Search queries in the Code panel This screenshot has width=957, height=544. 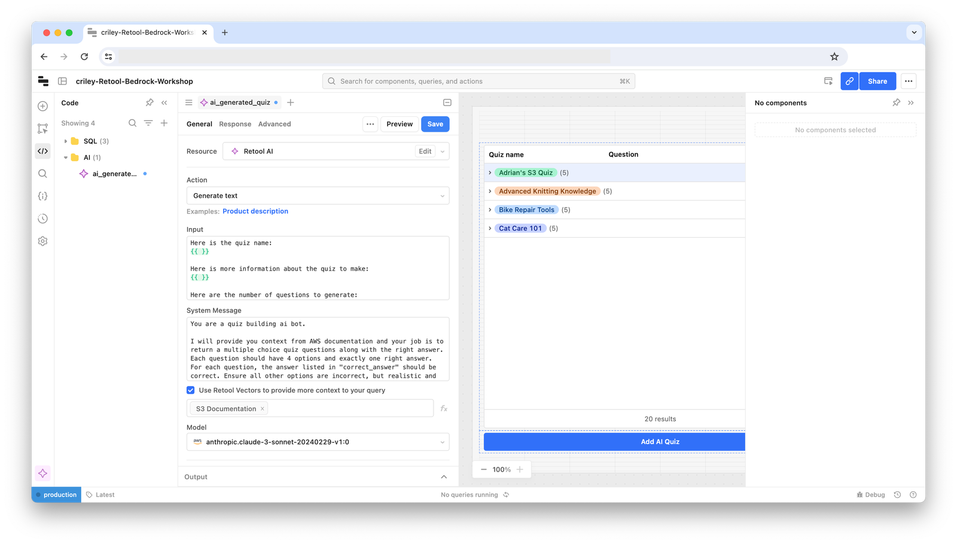pyautogui.click(x=132, y=123)
